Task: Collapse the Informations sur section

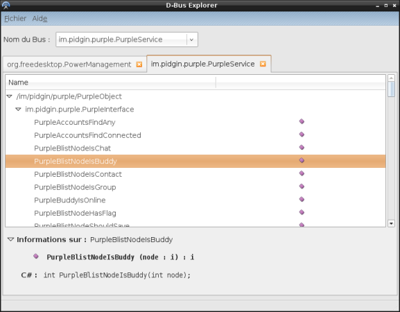Action: click(10, 240)
